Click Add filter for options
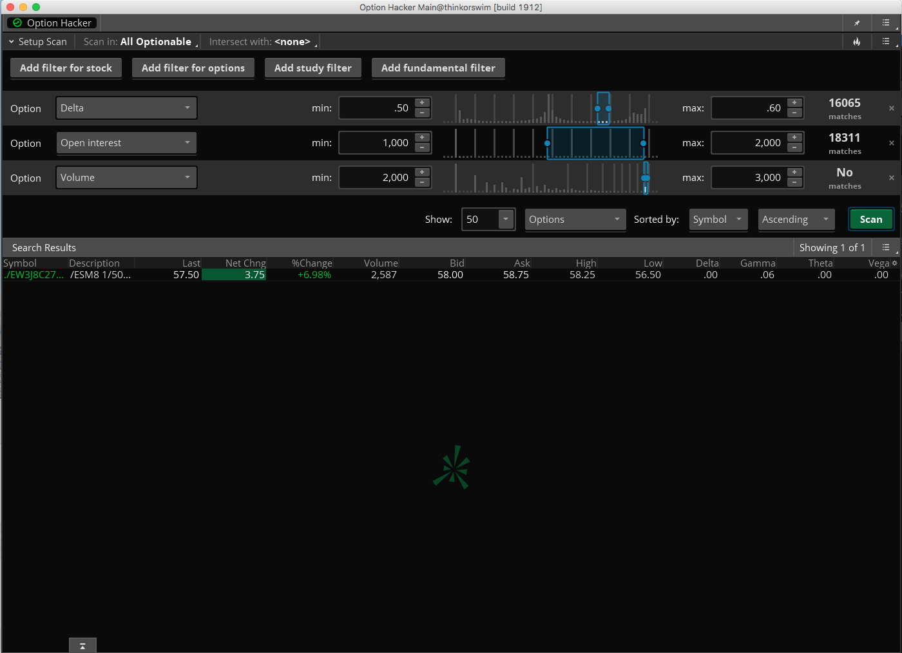902x653 pixels. (x=193, y=68)
